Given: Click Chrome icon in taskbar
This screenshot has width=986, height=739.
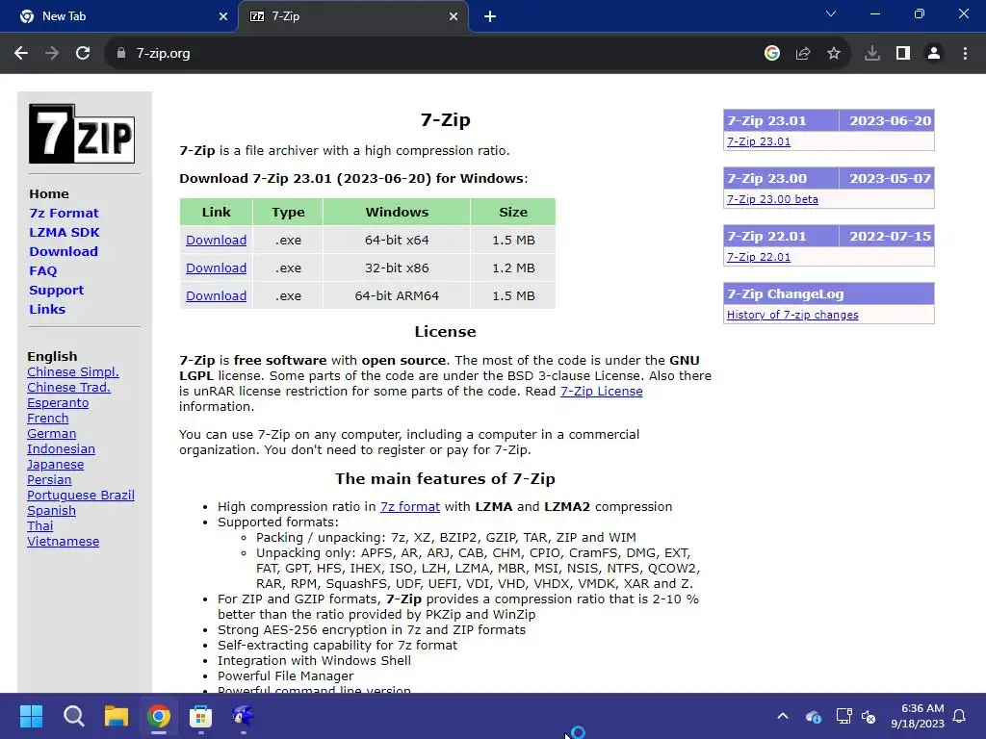Looking at the screenshot, I should (x=159, y=716).
